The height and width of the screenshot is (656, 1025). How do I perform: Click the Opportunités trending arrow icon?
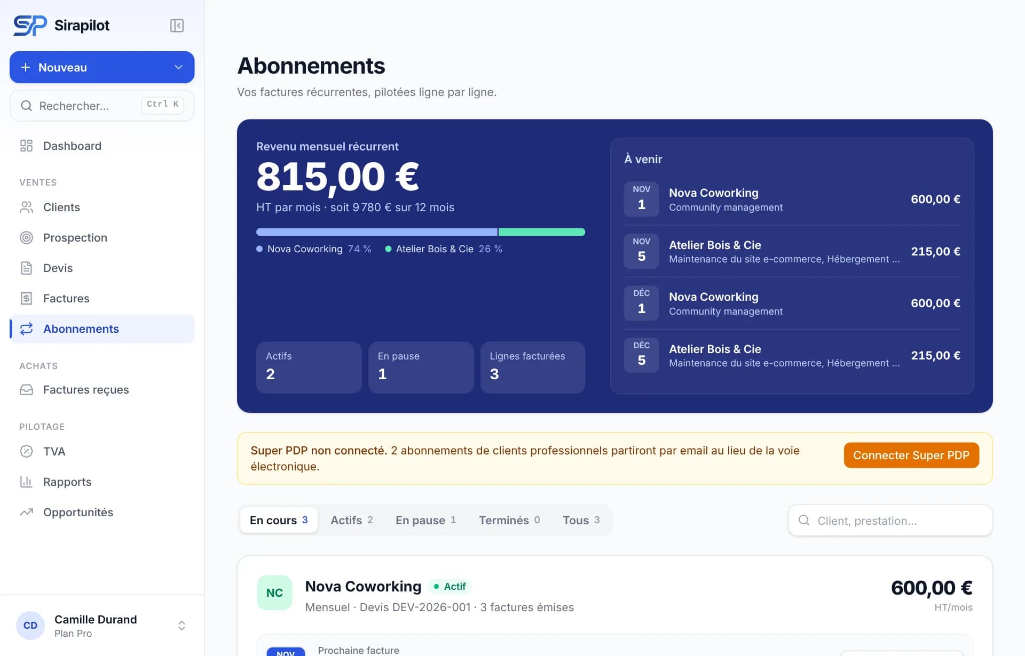[x=26, y=512]
